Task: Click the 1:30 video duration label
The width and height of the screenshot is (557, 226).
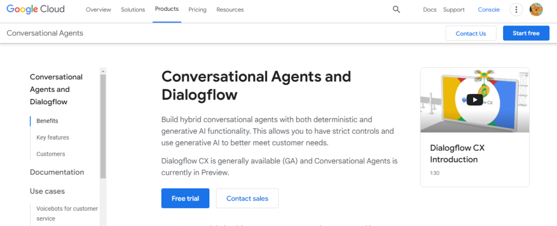Action: [435, 174]
